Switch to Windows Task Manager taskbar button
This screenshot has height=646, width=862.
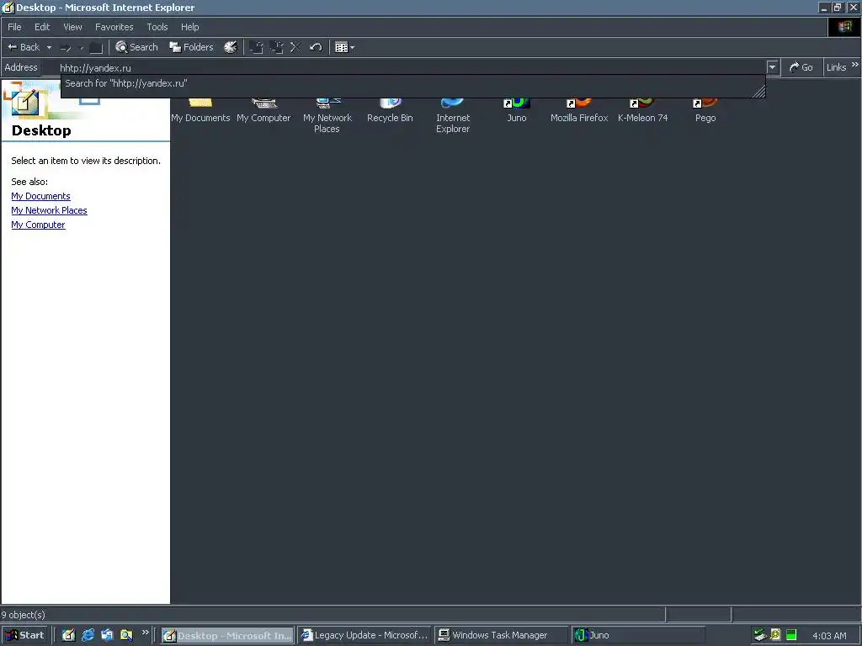(x=502, y=636)
